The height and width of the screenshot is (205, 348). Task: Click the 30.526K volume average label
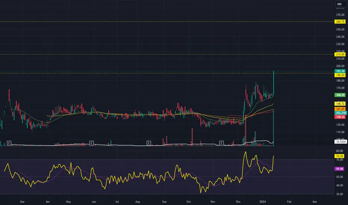click(341, 142)
